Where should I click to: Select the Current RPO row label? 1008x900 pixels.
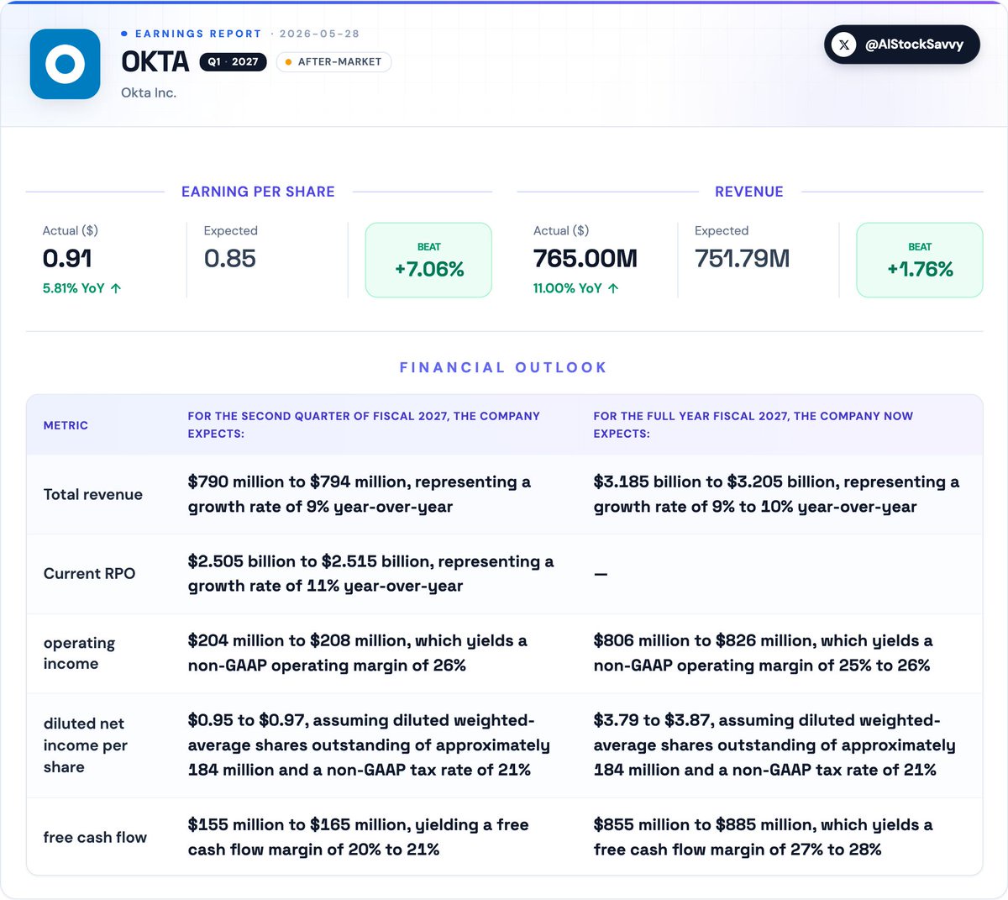coord(89,573)
